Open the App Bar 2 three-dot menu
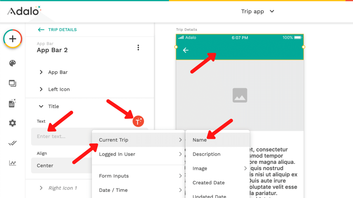This screenshot has height=198, width=353. pyautogui.click(x=138, y=48)
